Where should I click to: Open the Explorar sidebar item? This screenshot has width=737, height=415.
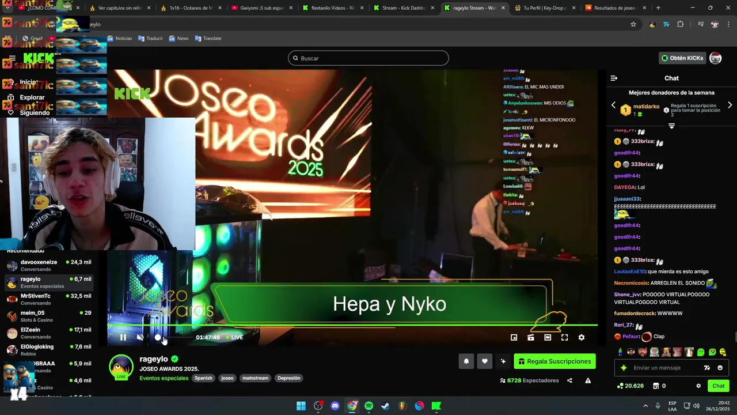coord(32,97)
